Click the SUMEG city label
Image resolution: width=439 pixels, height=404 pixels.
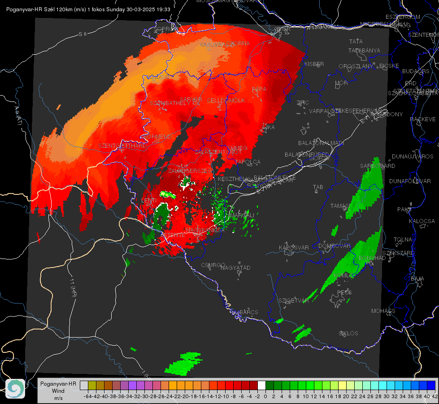coord(237,148)
